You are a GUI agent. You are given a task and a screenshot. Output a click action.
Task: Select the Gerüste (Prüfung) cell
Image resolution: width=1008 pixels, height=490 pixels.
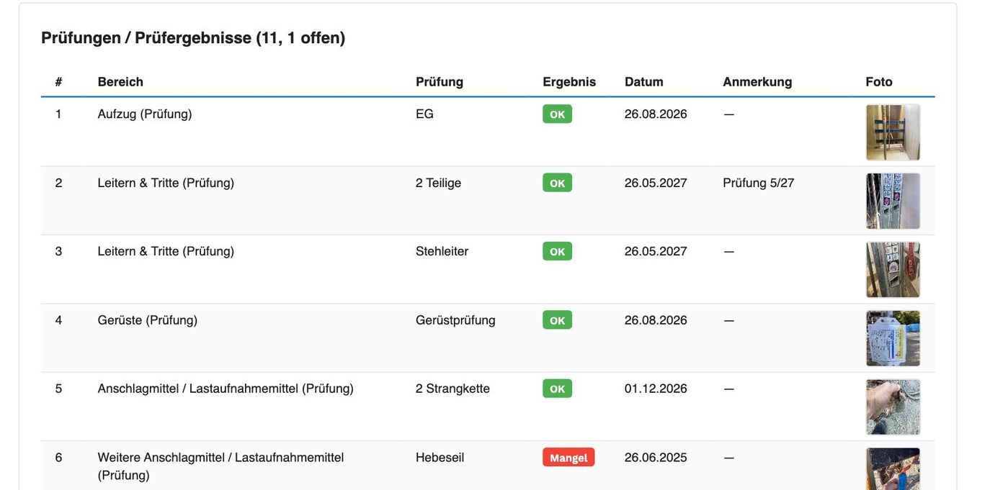point(148,320)
